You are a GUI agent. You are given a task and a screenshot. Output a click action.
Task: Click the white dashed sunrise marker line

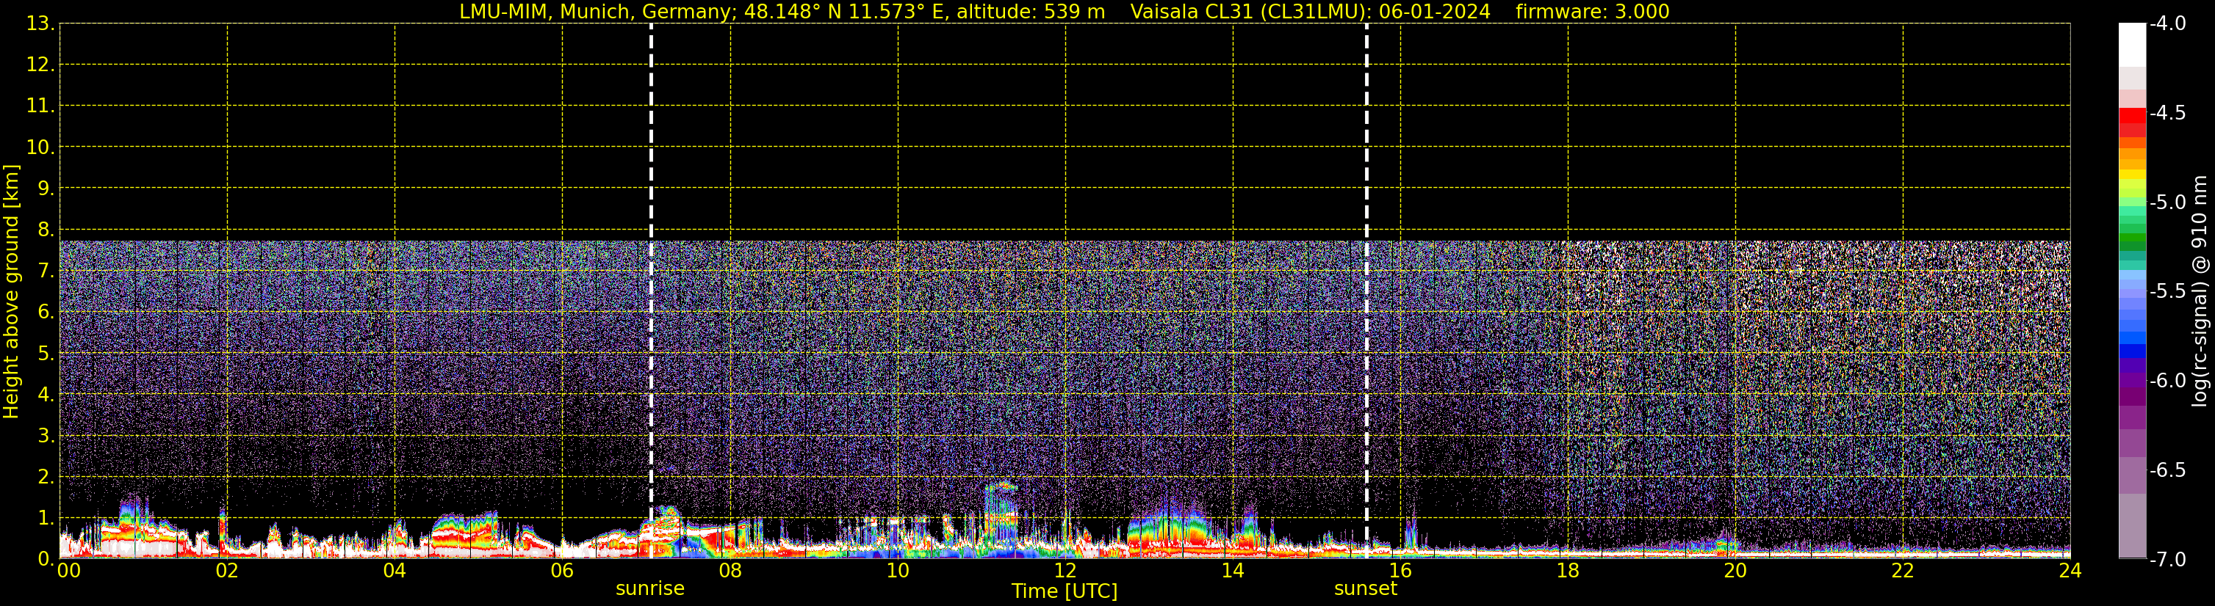[651, 291]
